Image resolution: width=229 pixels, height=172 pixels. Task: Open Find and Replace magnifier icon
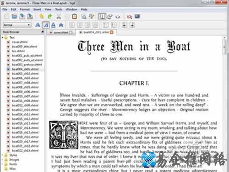[84, 17]
